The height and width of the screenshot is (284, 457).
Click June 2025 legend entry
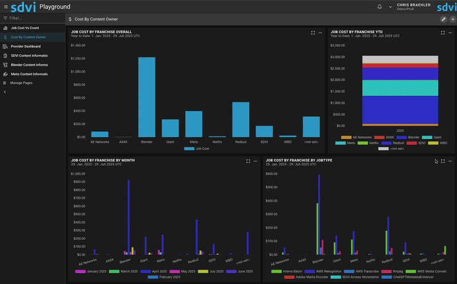click(x=239, y=271)
